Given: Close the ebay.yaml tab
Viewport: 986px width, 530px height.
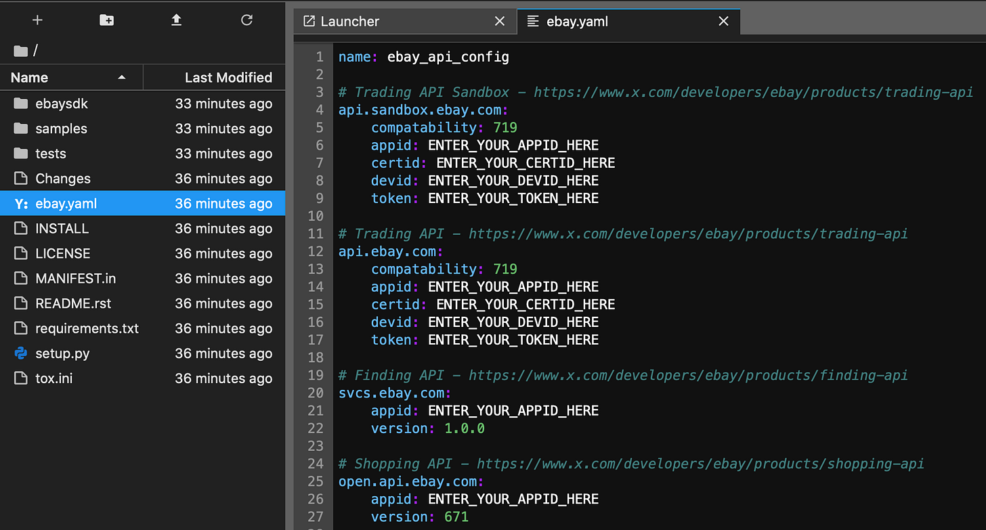Looking at the screenshot, I should click(x=723, y=21).
